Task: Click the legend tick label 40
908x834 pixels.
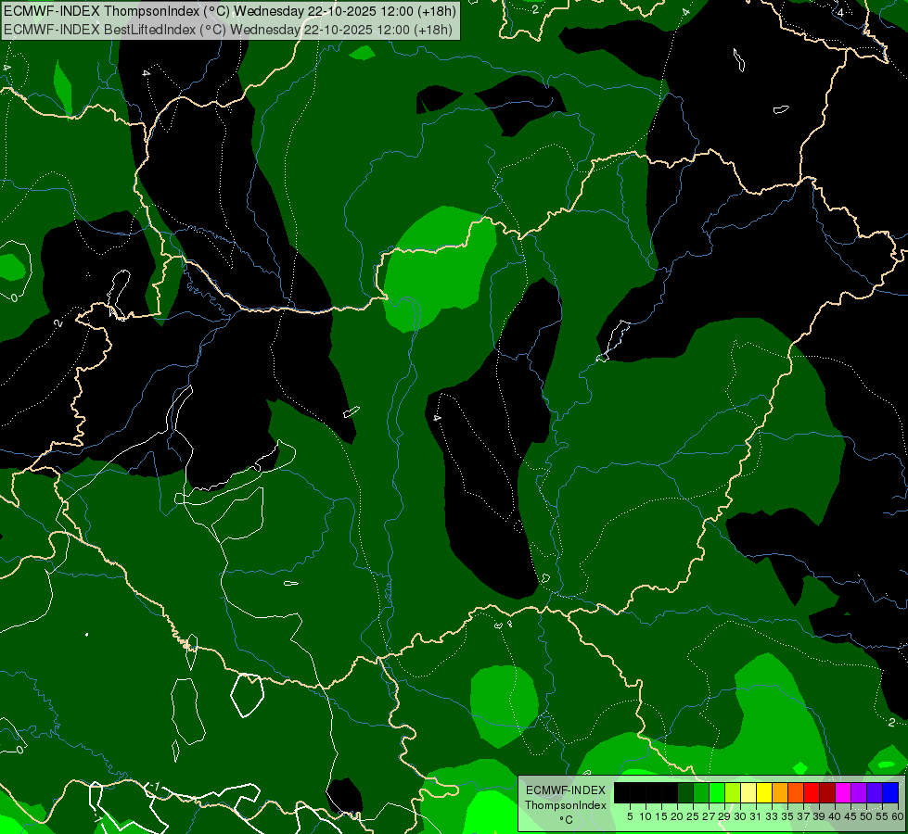Action: click(x=835, y=816)
